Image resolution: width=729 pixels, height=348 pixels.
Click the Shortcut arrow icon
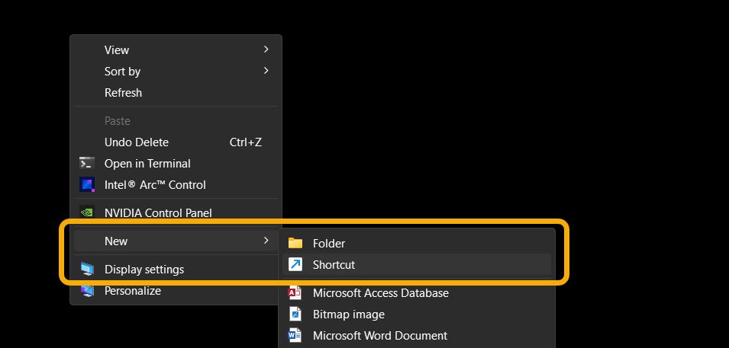coord(295,265)
